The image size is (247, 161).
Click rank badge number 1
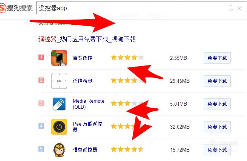[41, 57]
